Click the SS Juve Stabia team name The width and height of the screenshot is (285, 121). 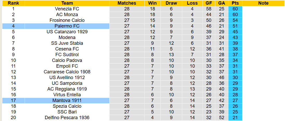pos(67,43)
